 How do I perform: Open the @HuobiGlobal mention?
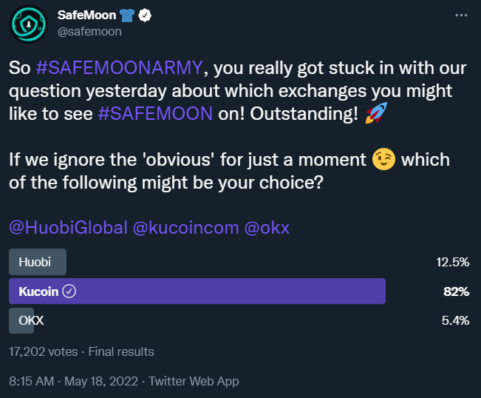tap(68, 228)
